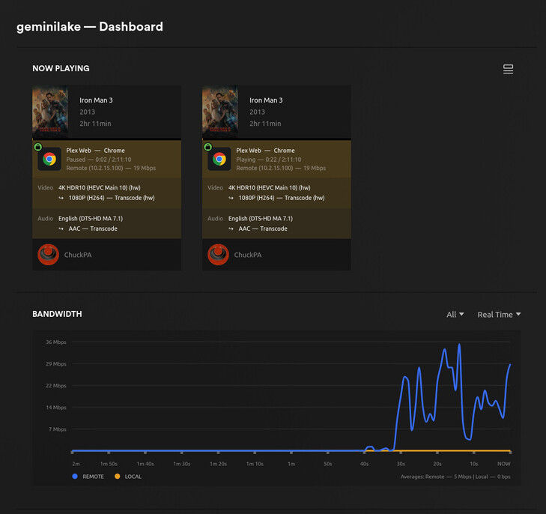Open the Real Time range dropdown
This screenshot has height=514, width=546.
click(499, 315)
